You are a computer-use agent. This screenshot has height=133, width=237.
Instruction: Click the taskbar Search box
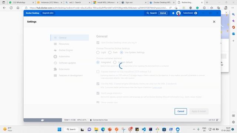[71, 129]
